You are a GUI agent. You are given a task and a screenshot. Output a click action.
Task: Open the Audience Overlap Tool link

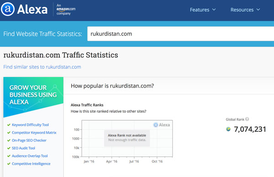[x=30, y=156]
